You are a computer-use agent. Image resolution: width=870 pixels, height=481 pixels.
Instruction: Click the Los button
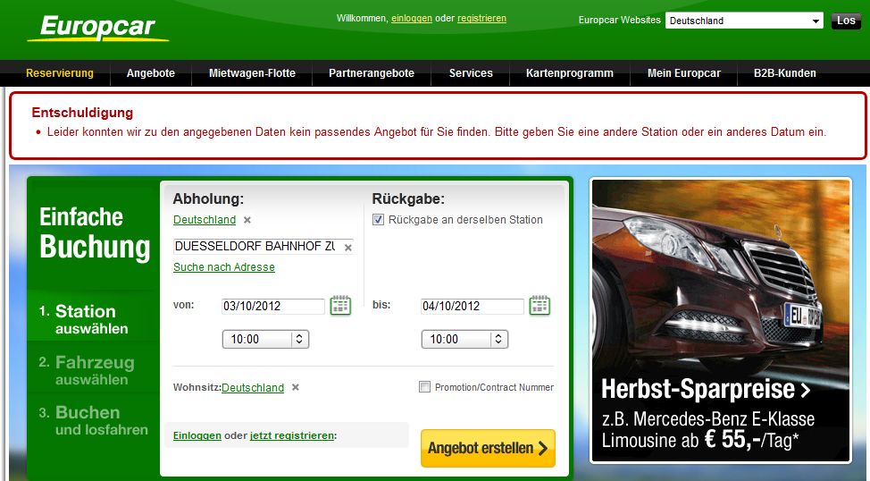(x=845, y=21)
